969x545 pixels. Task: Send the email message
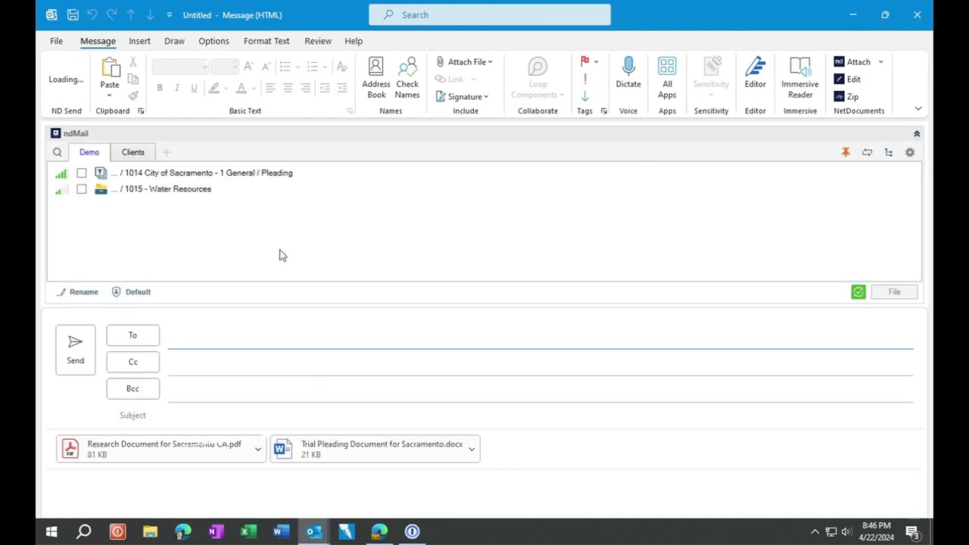pos(76,350)
